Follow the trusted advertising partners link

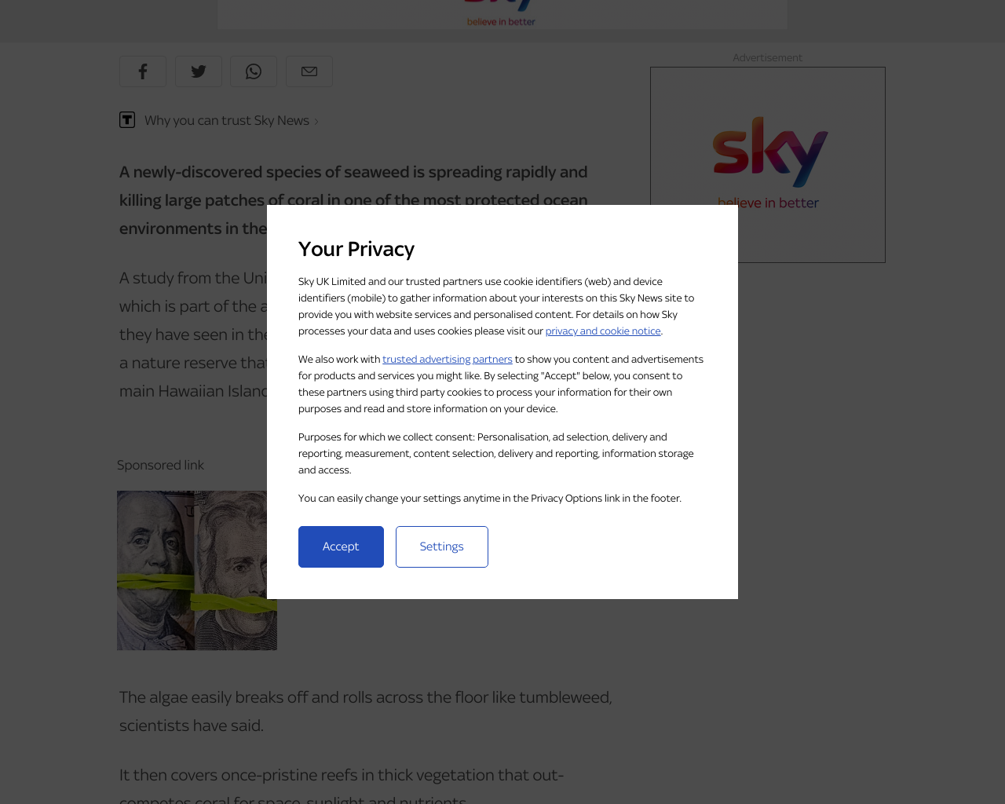(x=447, y=360)
